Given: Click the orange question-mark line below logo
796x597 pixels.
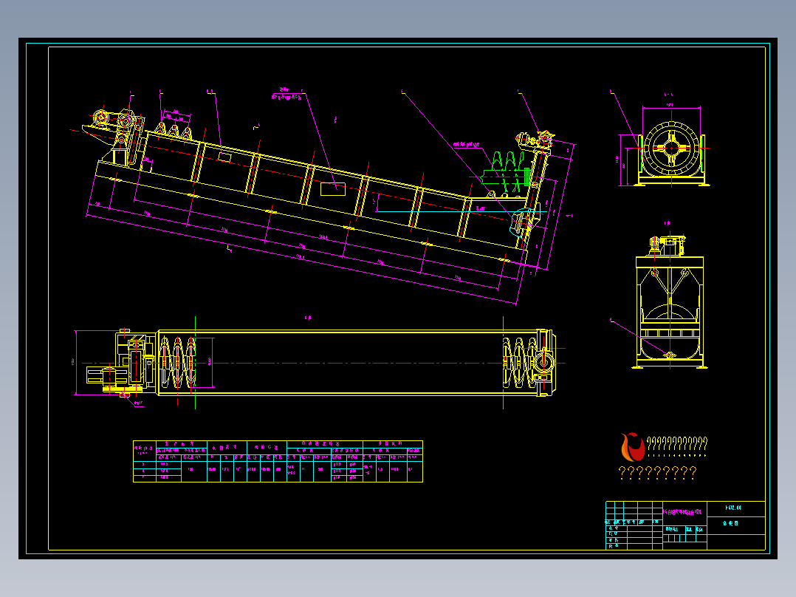Looking at the screenshot, I should (657, 473).
